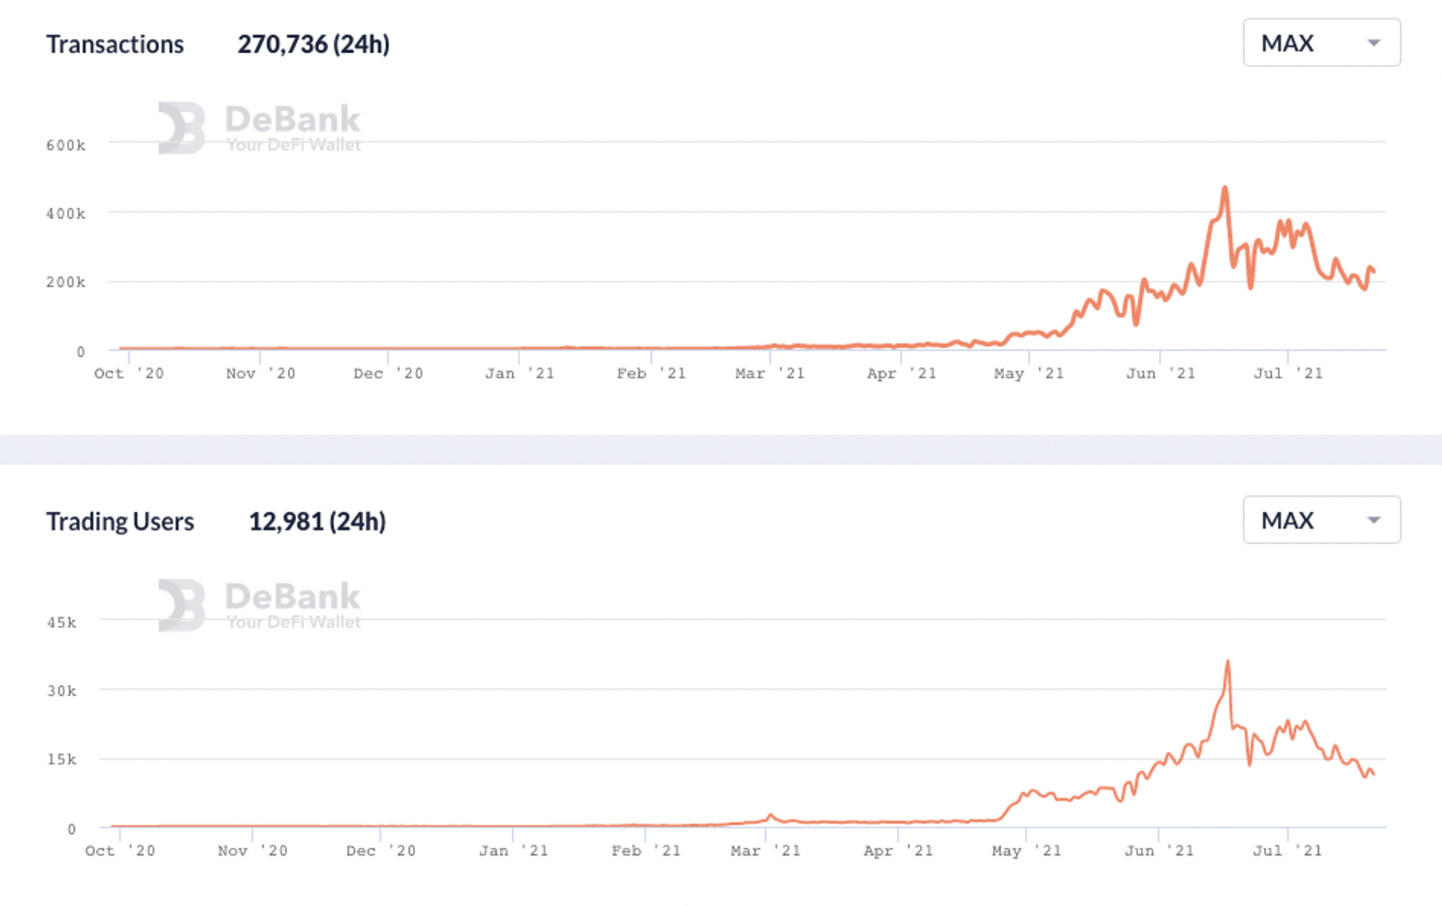
Task: Click the highest peak of the Transactions line
Action: tap(1224, 189)
